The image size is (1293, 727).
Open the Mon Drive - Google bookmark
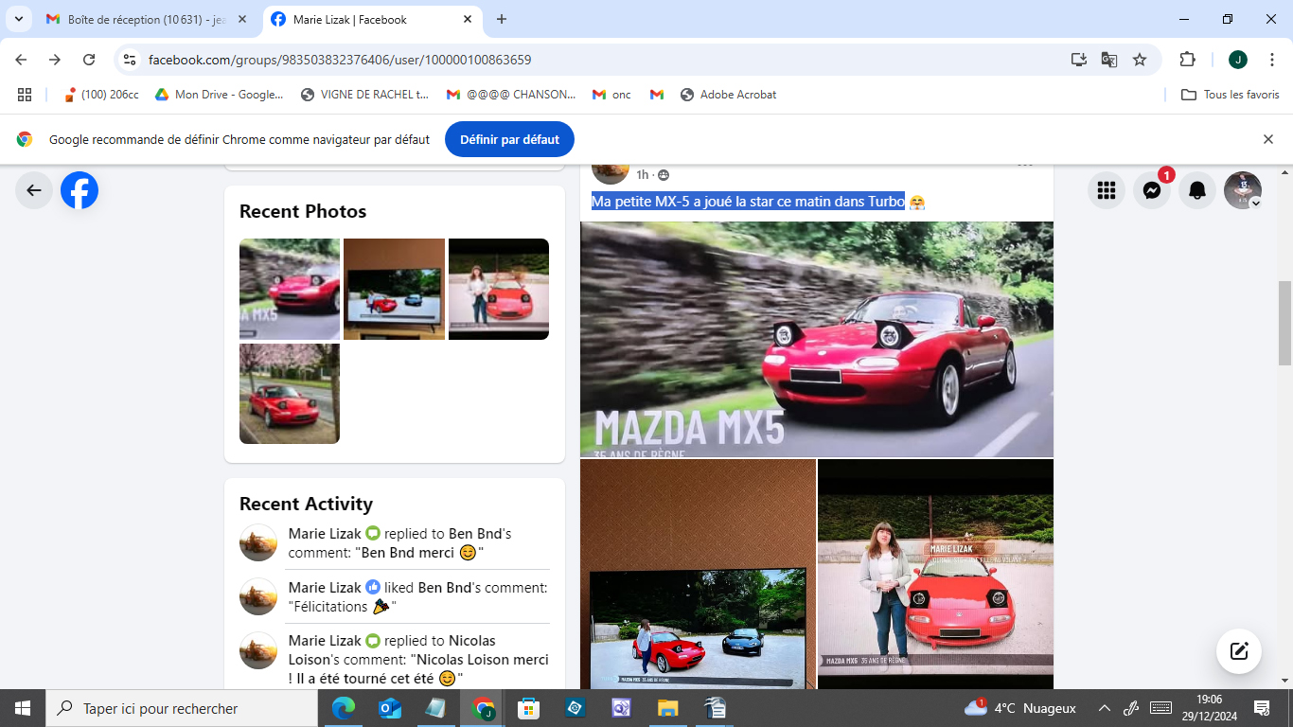[x=220, y=95]
